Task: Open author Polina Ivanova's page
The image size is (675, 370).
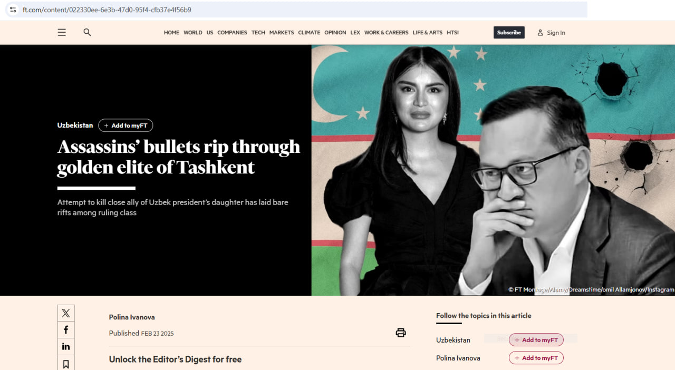Action: (132, 317)
